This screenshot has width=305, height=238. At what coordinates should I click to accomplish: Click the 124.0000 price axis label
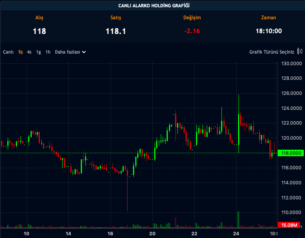pos(291,108)
